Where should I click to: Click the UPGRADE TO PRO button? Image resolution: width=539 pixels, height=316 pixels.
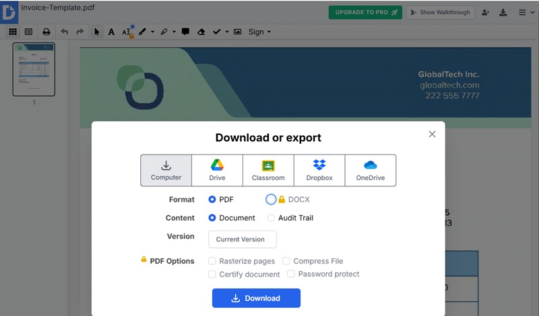tap(365, 12)
